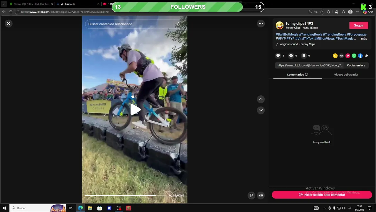The width and height of the screenshot is (376, 212).
Task: Follow the creator with Seguir button
Action: (359, 25)
